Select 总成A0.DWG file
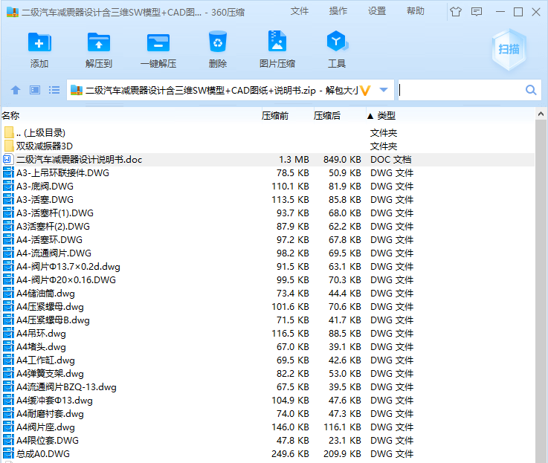The width and height of the screenshot is (548, 463). [268, 454]
